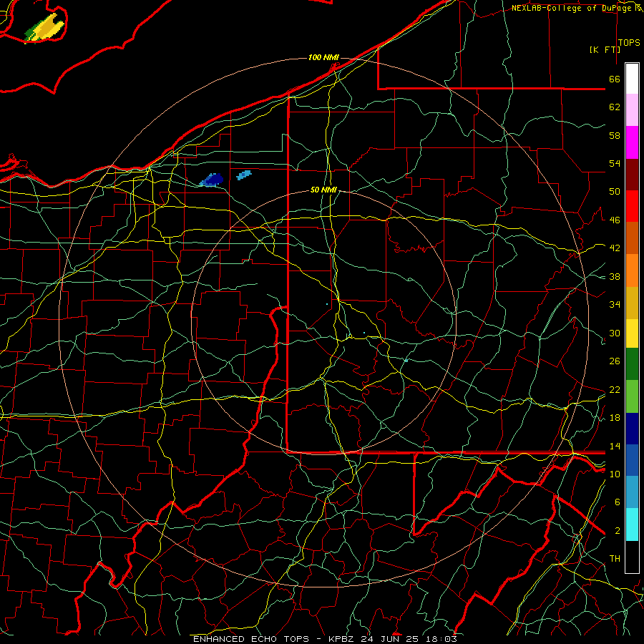Click the "46" scale label

tap(615, 220)
